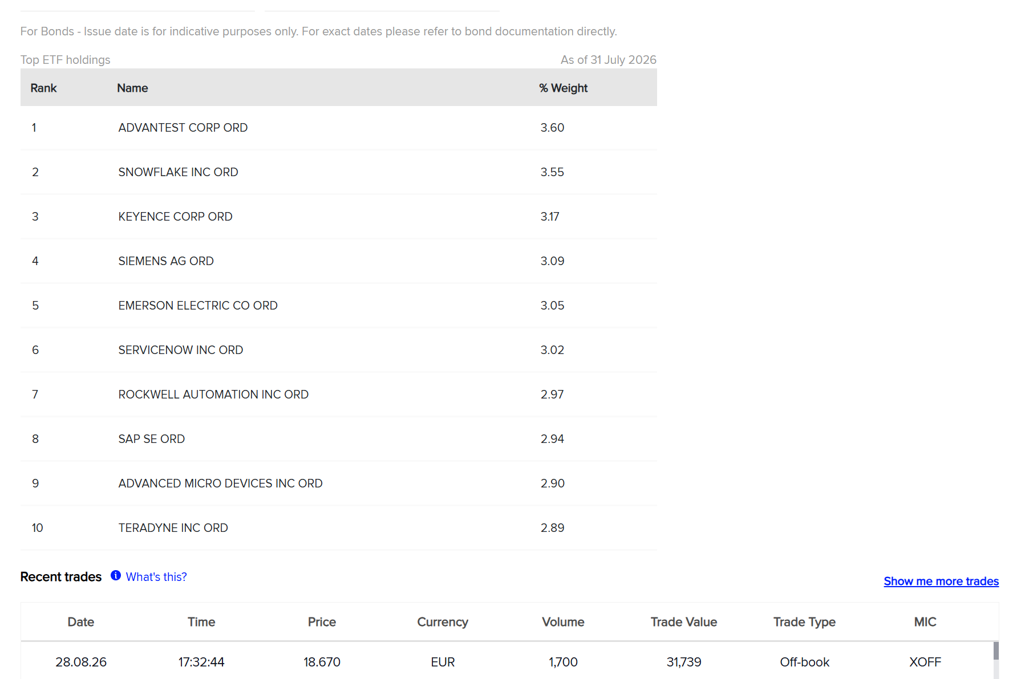The height and width of the screenshot is (679, 1017).
Task: Select the Name column header
Action: [x=132, y=88]
